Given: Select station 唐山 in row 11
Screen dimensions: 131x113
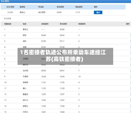Looking at the screenshot, I should tap(25, 88).
